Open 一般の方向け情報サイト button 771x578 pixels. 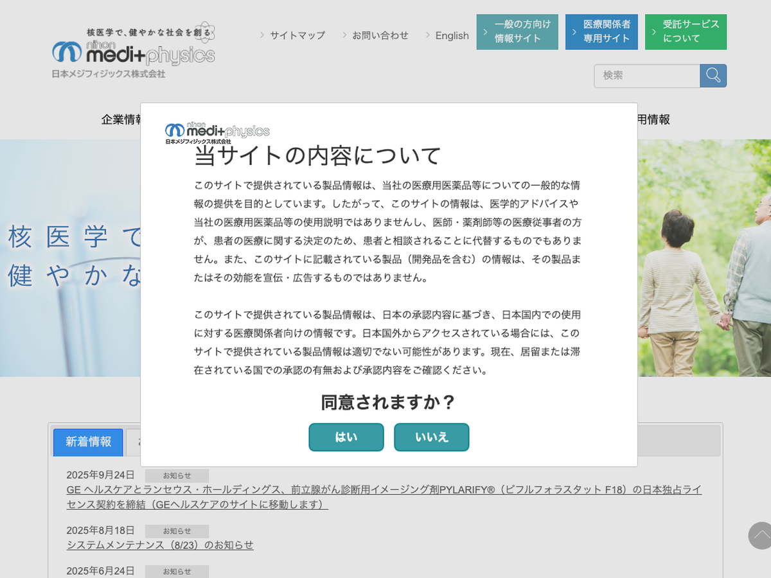coord(517,32)
